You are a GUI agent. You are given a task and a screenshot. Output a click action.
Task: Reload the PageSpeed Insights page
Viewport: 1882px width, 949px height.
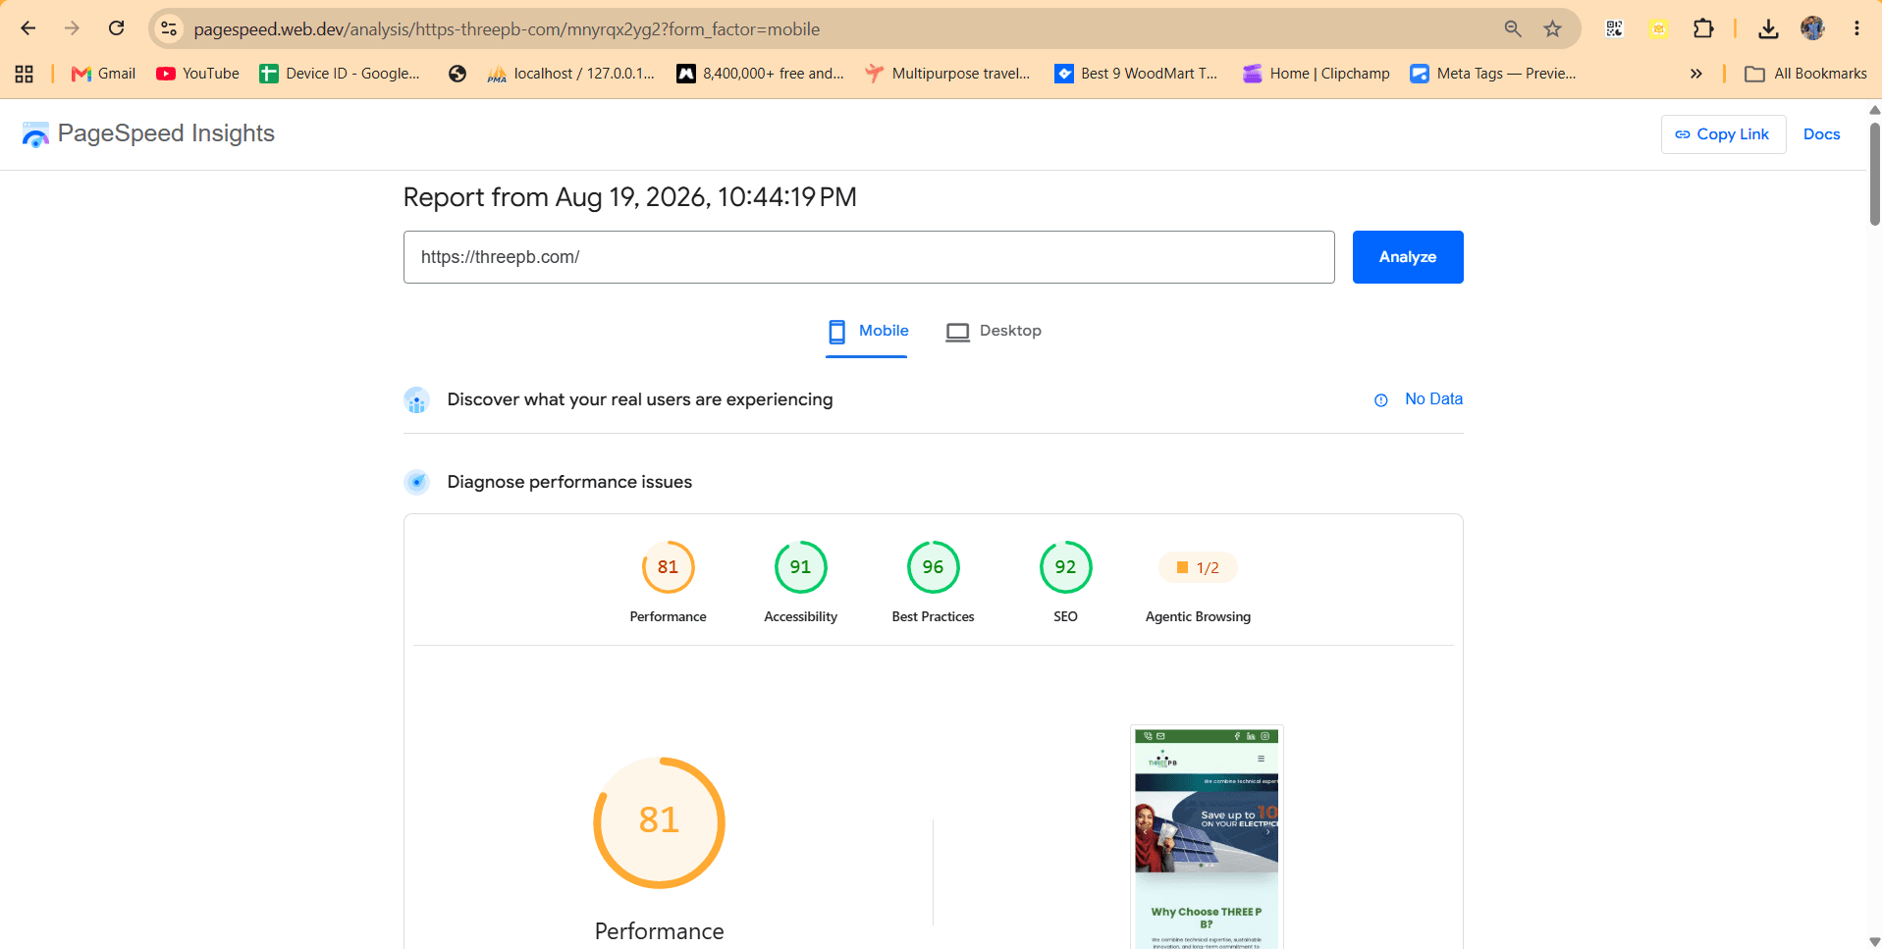coord(116,28)
